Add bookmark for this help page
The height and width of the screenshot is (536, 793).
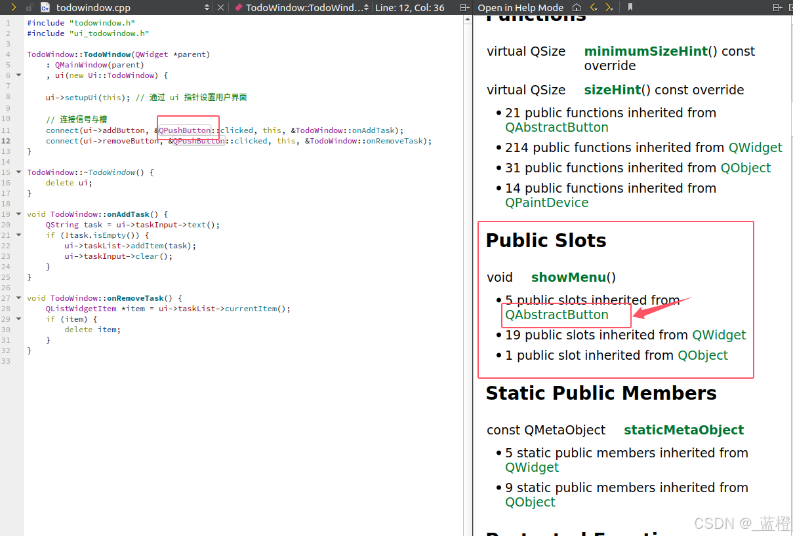(630, 7)
